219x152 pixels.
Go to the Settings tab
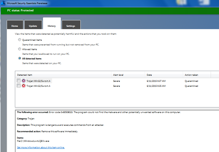pyautogui.click(x=71, y=25)
